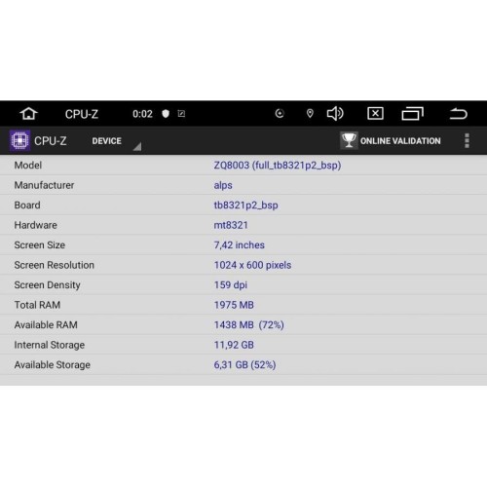Image resolution: width=487 pixels, height=487 pixels.
Task: Tap the small picture notification icon
Action: point(181,114)
